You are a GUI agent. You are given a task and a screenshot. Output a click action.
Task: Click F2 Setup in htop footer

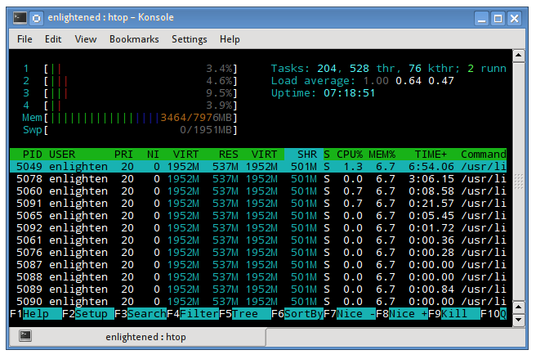coord(88,313)
